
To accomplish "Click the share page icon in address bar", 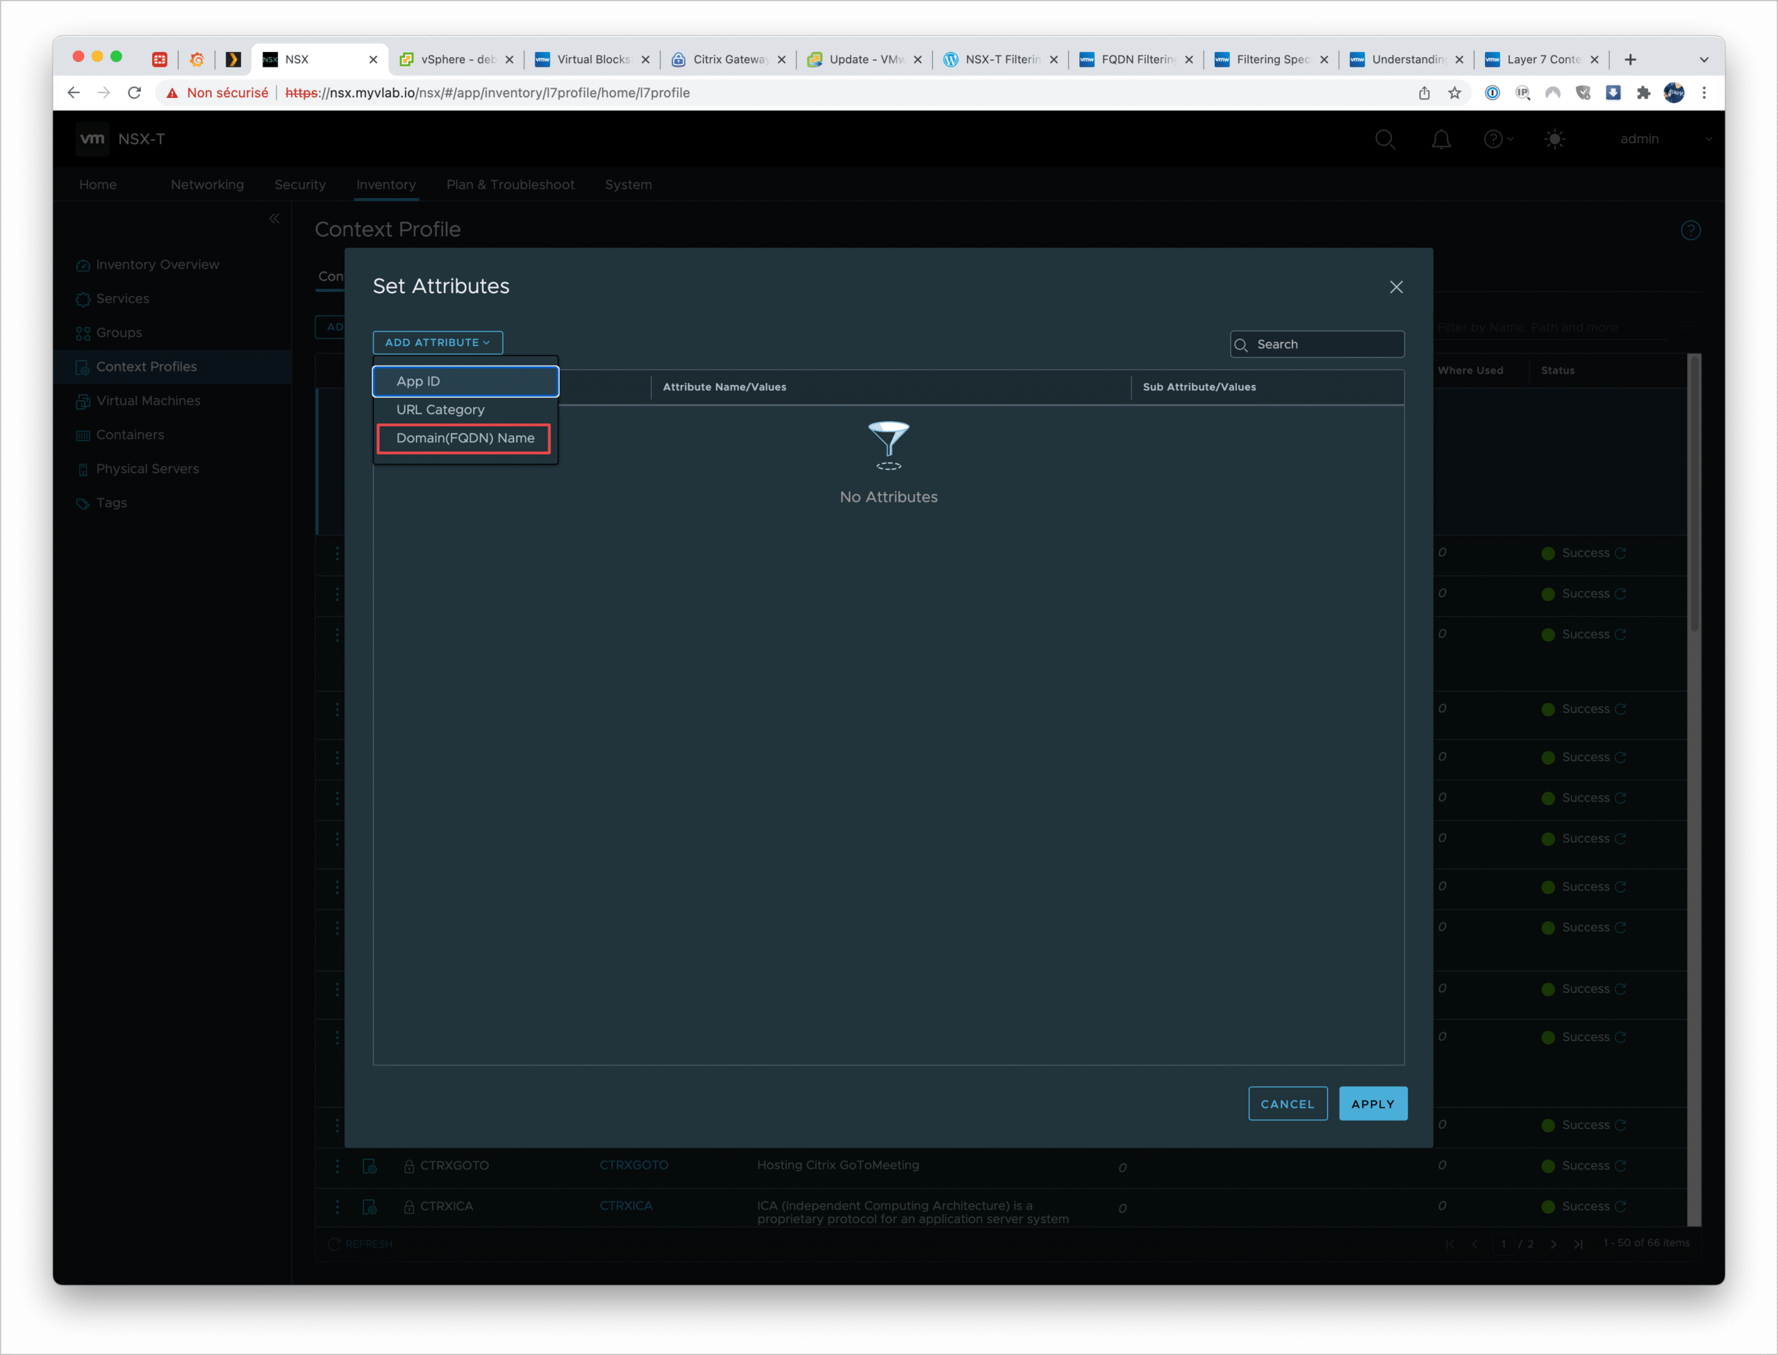I will click(1424, 92).
